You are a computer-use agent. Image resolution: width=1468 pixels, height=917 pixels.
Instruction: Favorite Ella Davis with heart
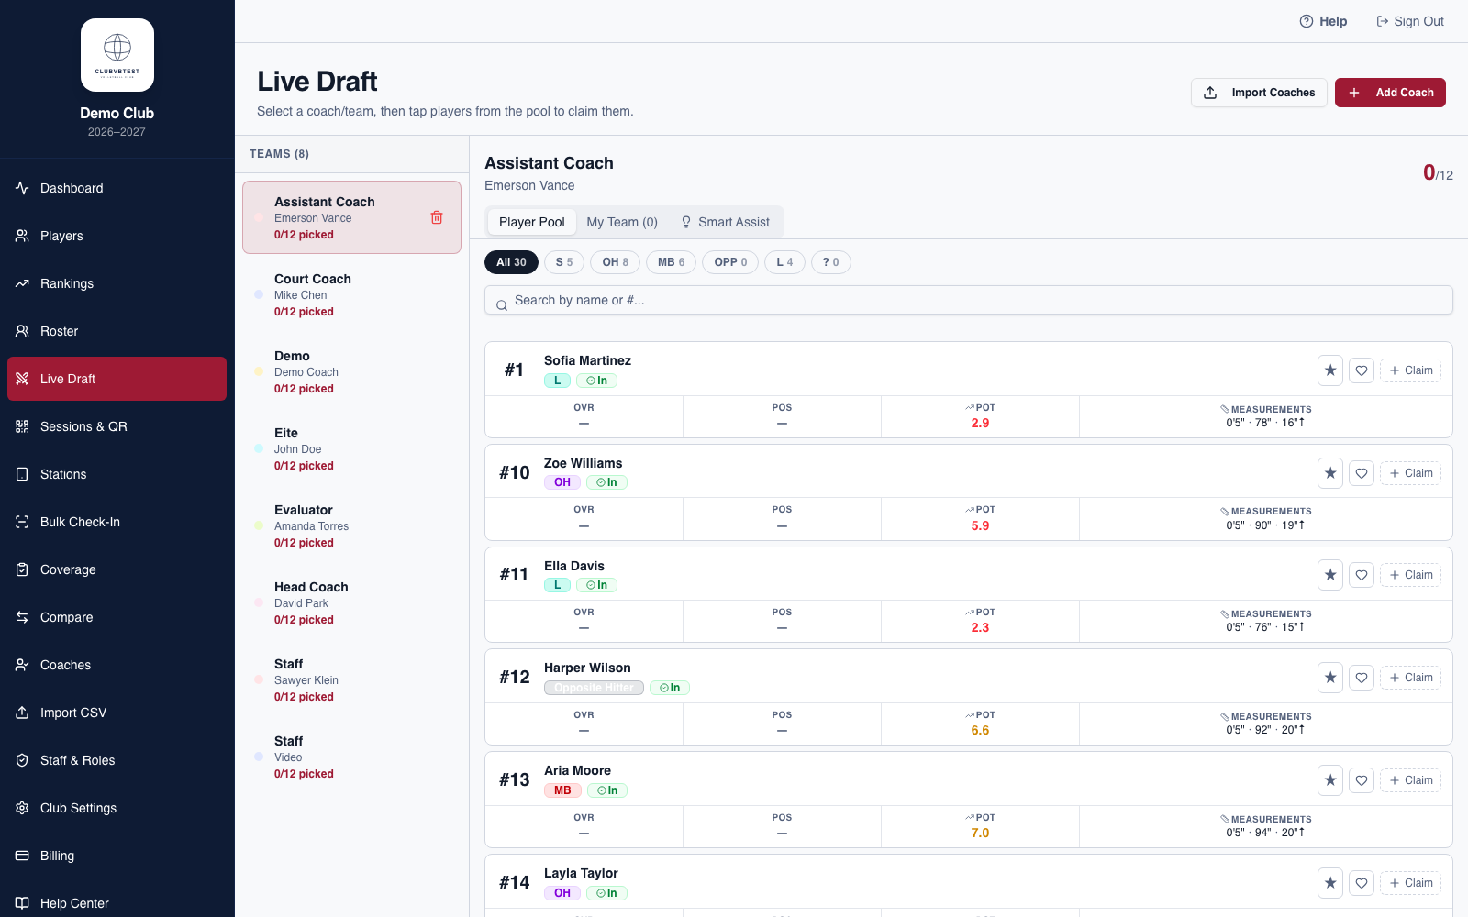coord(1362,575)
